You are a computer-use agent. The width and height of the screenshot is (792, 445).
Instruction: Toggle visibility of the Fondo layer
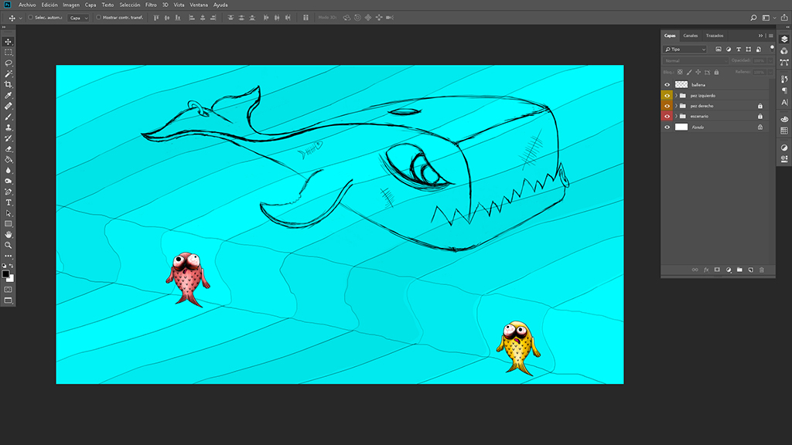coord(667,127)
